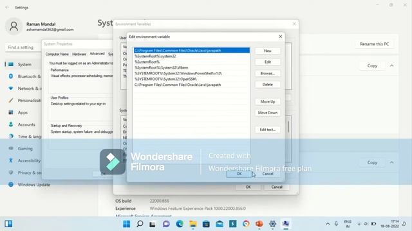Go back using Settings back arrow
Viewport: 412px width, 231px height.
[7, 7]
